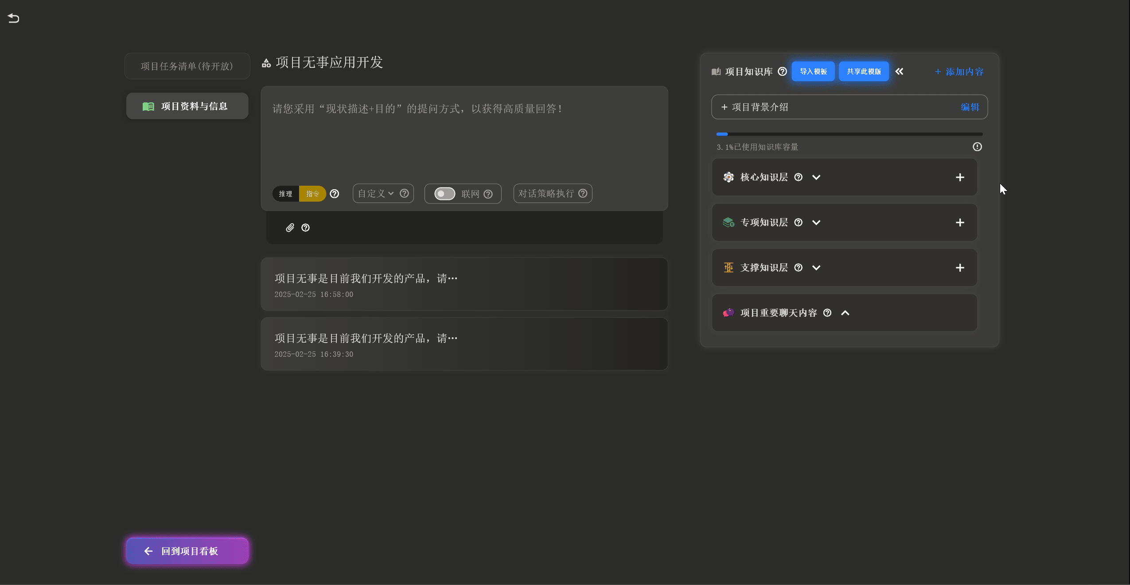Open the 自定义 dropdown
This screenshot has width=1130, height=585.
point(376,194)
